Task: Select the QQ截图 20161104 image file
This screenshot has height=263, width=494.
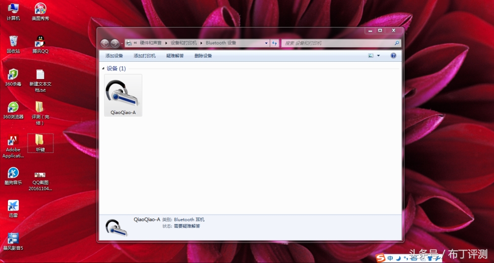Action: 41,181
